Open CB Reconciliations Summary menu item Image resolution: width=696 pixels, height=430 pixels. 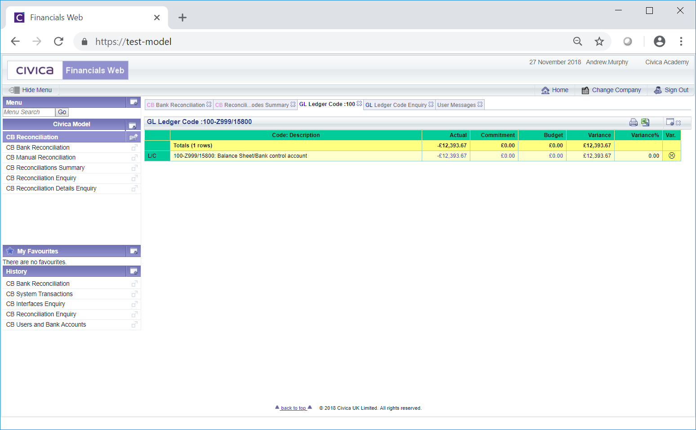[x=45, y=168]
